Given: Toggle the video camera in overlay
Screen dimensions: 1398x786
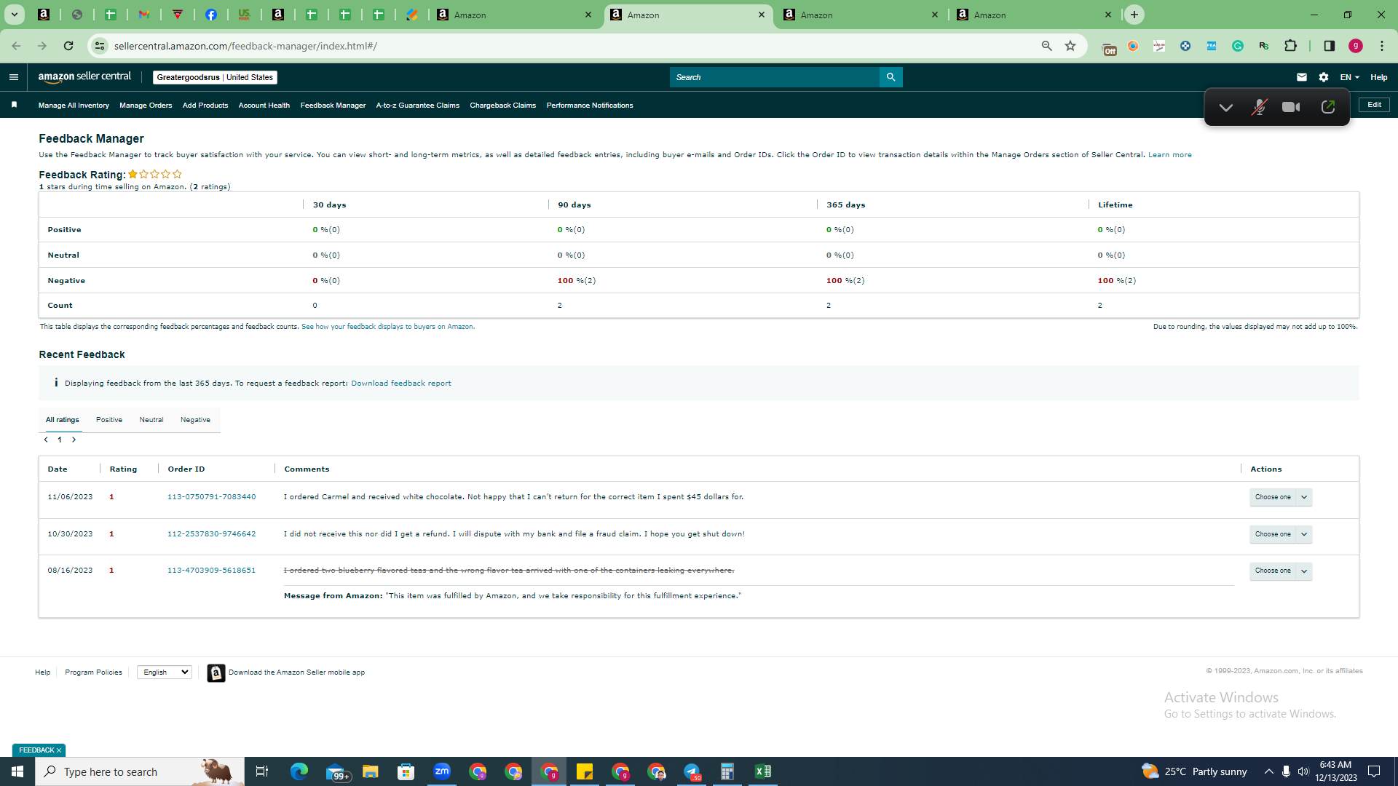Looking at the screenshot, I should point(1292,107).
